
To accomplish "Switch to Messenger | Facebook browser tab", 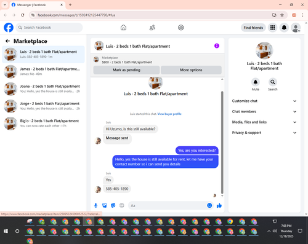I will [x=38, y=5].
